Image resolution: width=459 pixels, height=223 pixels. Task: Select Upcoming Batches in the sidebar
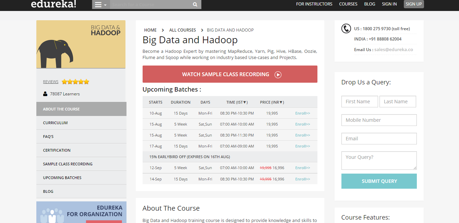pos(81,178)
